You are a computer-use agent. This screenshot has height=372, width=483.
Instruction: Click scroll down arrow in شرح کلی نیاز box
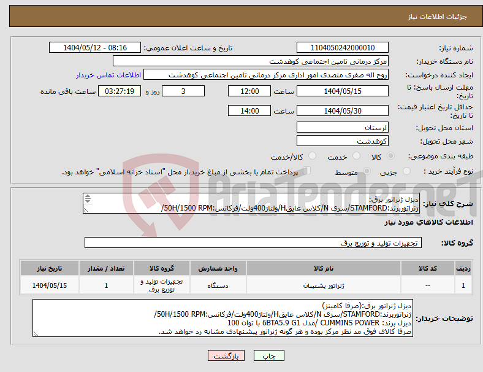(88, 201)
